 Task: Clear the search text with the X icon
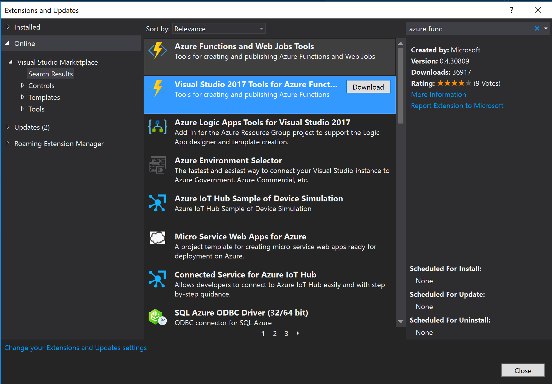click(537, 28)
